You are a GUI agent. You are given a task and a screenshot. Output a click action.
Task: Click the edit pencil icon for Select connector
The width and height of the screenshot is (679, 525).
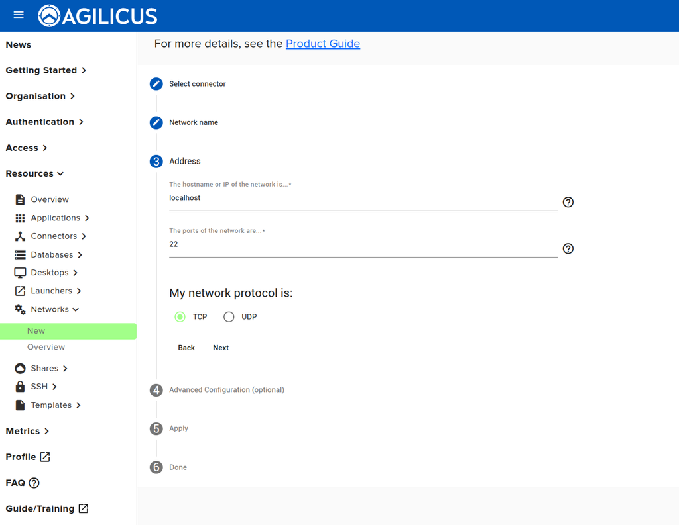[x=156, y=84]
